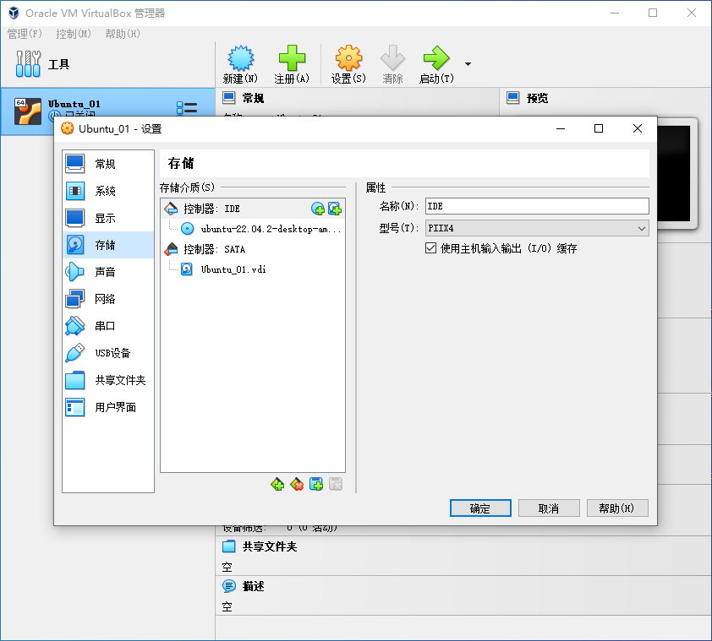Click the add attachment icon below storage tree
The width and height of the screenshot is (712, 641).
[316, 485]
